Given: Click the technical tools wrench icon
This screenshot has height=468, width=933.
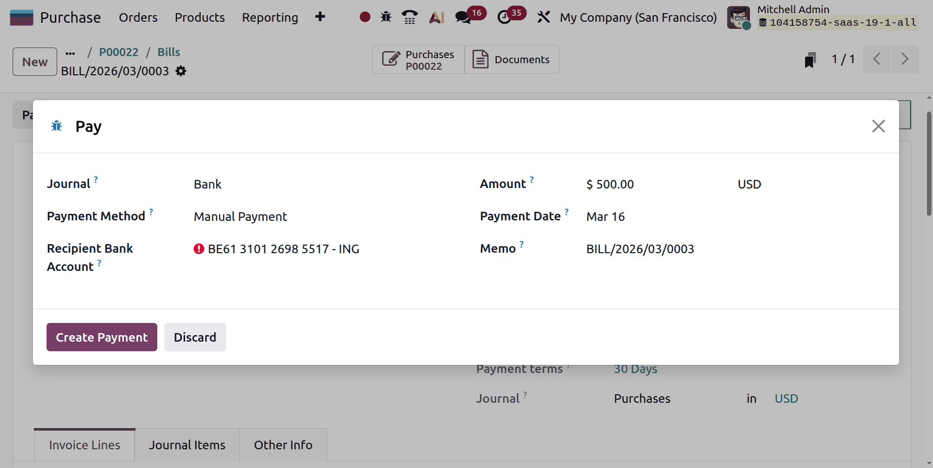Looking at the screenshot, I should point(543,17).
